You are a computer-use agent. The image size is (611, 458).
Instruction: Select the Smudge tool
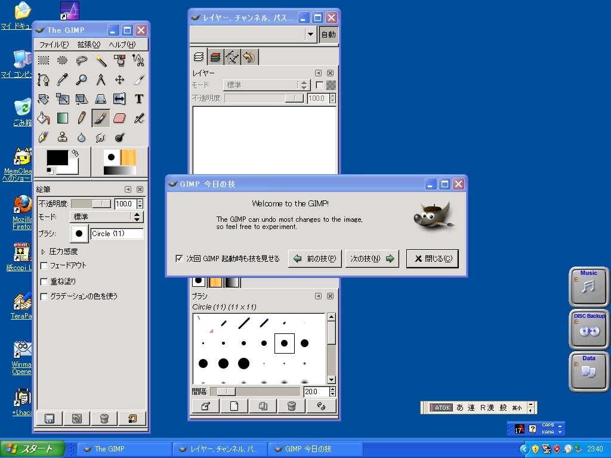point(100,137)
